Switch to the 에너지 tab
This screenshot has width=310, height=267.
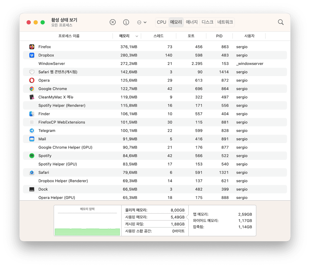tap(192, 22)
